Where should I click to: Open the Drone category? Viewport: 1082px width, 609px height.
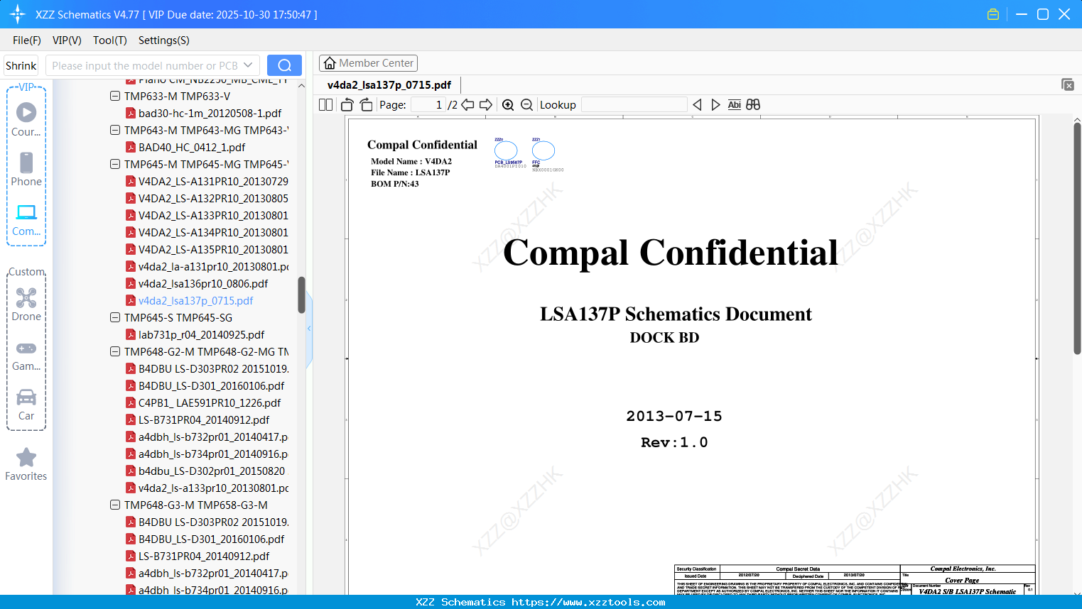[x=26, y=304]
